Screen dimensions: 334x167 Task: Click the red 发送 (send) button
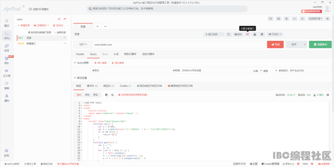[x=276, y=45]
